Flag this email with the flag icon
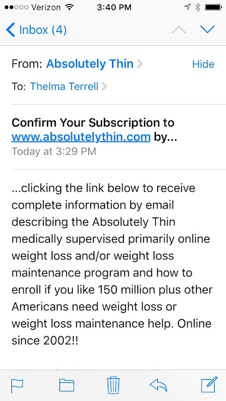The image size is (226, 401). [18, 386]
